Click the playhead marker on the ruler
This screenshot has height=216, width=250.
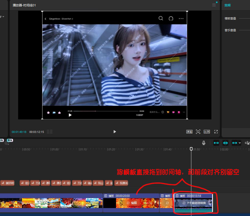(191, 149)
